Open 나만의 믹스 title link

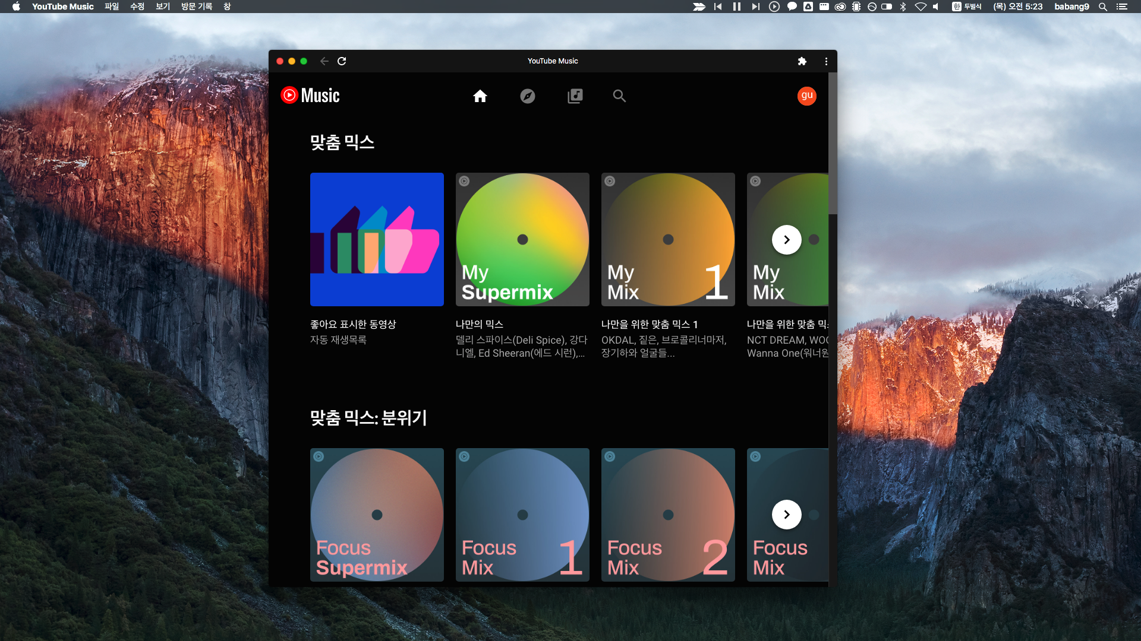tap(479, 324)
